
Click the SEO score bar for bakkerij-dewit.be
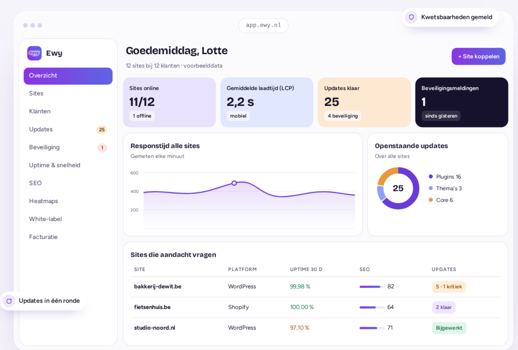click(372, 287)
